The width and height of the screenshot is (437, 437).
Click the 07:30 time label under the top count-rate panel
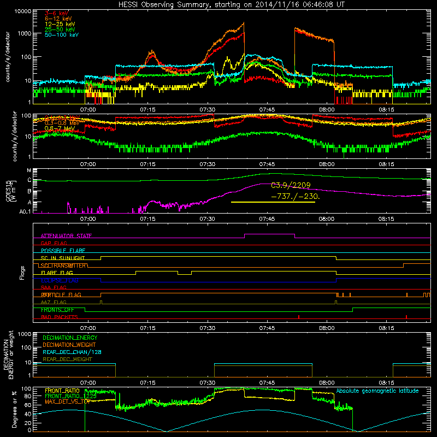[x=208, y=110]
